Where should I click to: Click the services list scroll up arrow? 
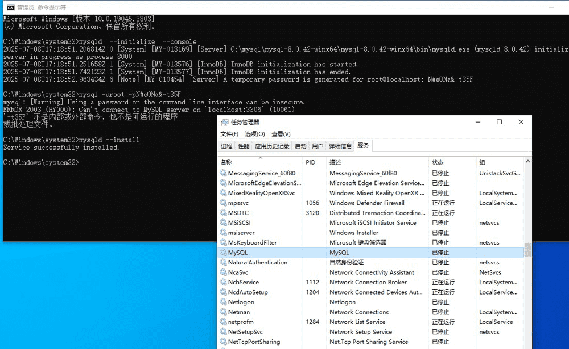(528, 161)
